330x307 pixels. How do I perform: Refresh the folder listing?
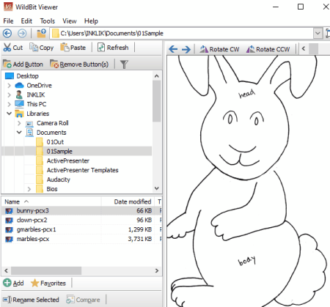[x=113, y=48]
